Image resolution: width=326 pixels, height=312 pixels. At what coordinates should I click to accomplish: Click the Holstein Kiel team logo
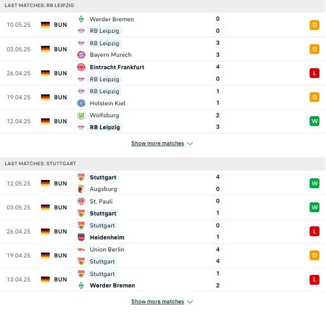(x=81, y=103)
